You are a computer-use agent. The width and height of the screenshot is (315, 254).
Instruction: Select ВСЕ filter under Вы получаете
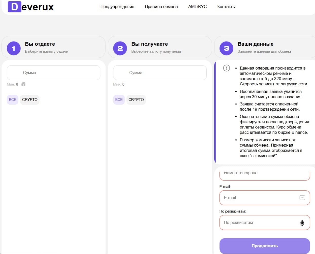pos(119,100)
